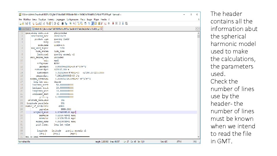Screen dimensions: 277x156
Task: Close the first .txt tab with its X
Action: tap(30, 29)
